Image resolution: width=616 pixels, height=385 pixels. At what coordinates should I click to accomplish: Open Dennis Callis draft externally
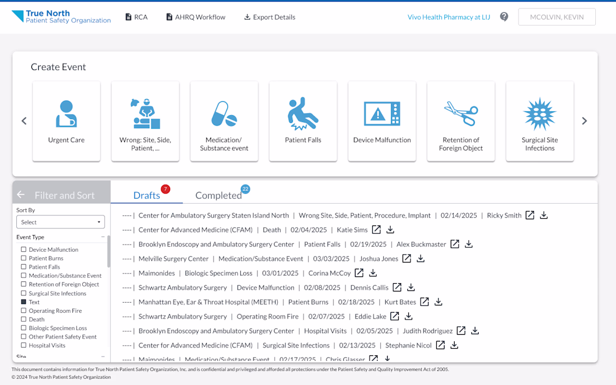tap(397, 287)
